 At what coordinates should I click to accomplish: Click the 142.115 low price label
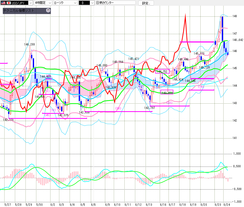pyautogui.click(x=8, y=120)
